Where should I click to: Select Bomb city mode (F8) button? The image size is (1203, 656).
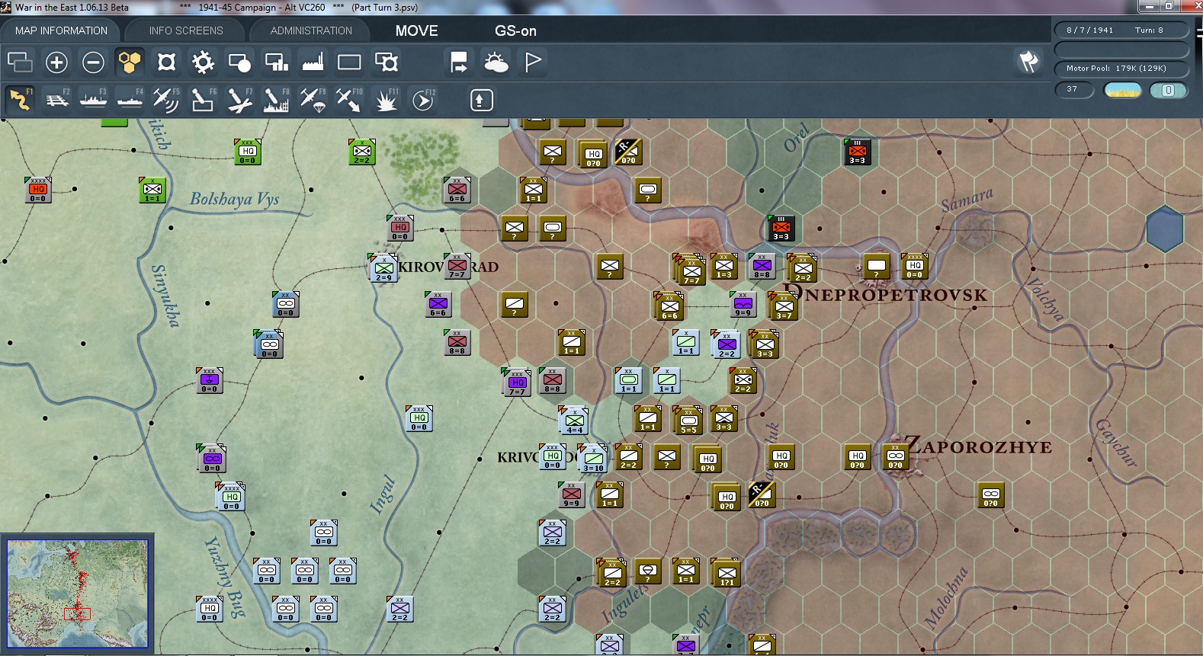click(x=276, y=100)
